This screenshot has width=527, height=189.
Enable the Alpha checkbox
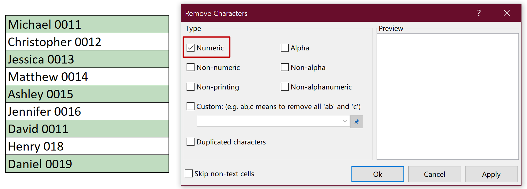tap(285, 48)
